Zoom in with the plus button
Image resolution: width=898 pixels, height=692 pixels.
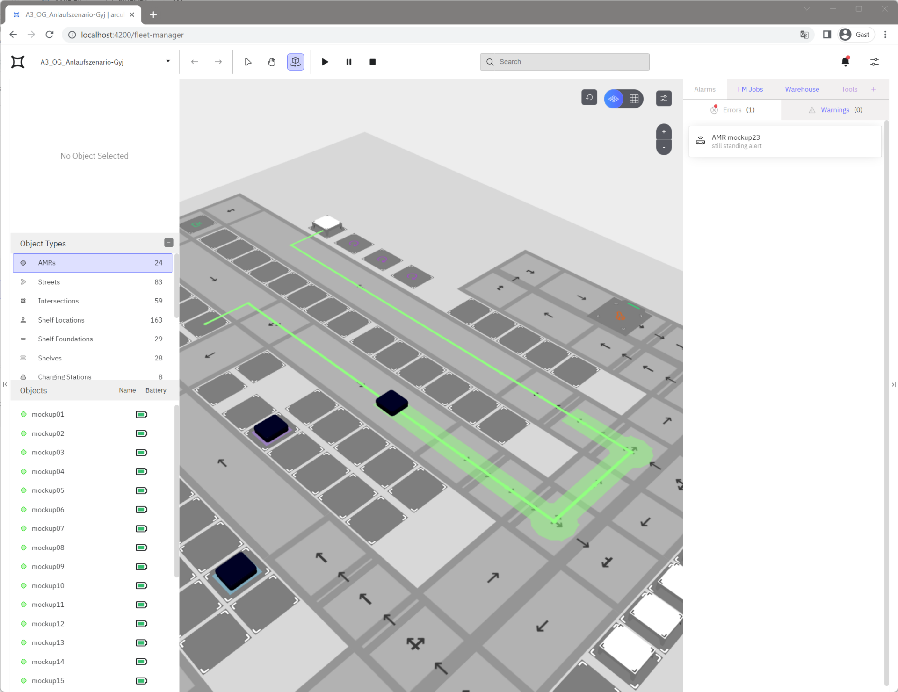point(664,132)
